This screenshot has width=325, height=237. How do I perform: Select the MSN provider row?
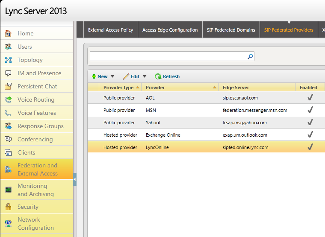(x=206, y=110)
